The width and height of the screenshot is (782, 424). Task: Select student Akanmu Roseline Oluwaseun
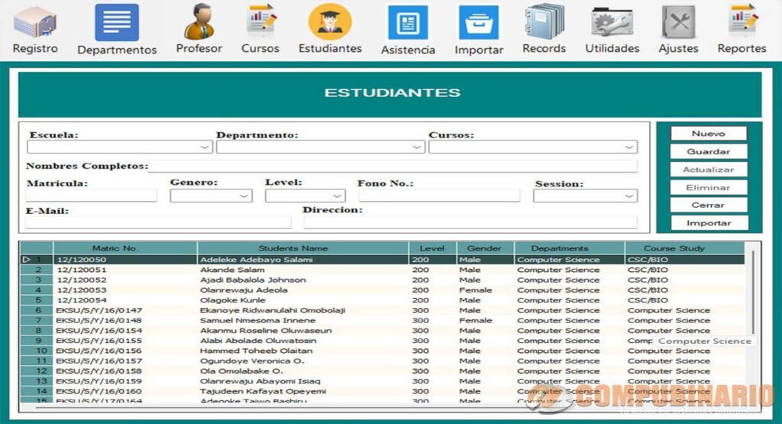tap(302, 331)
